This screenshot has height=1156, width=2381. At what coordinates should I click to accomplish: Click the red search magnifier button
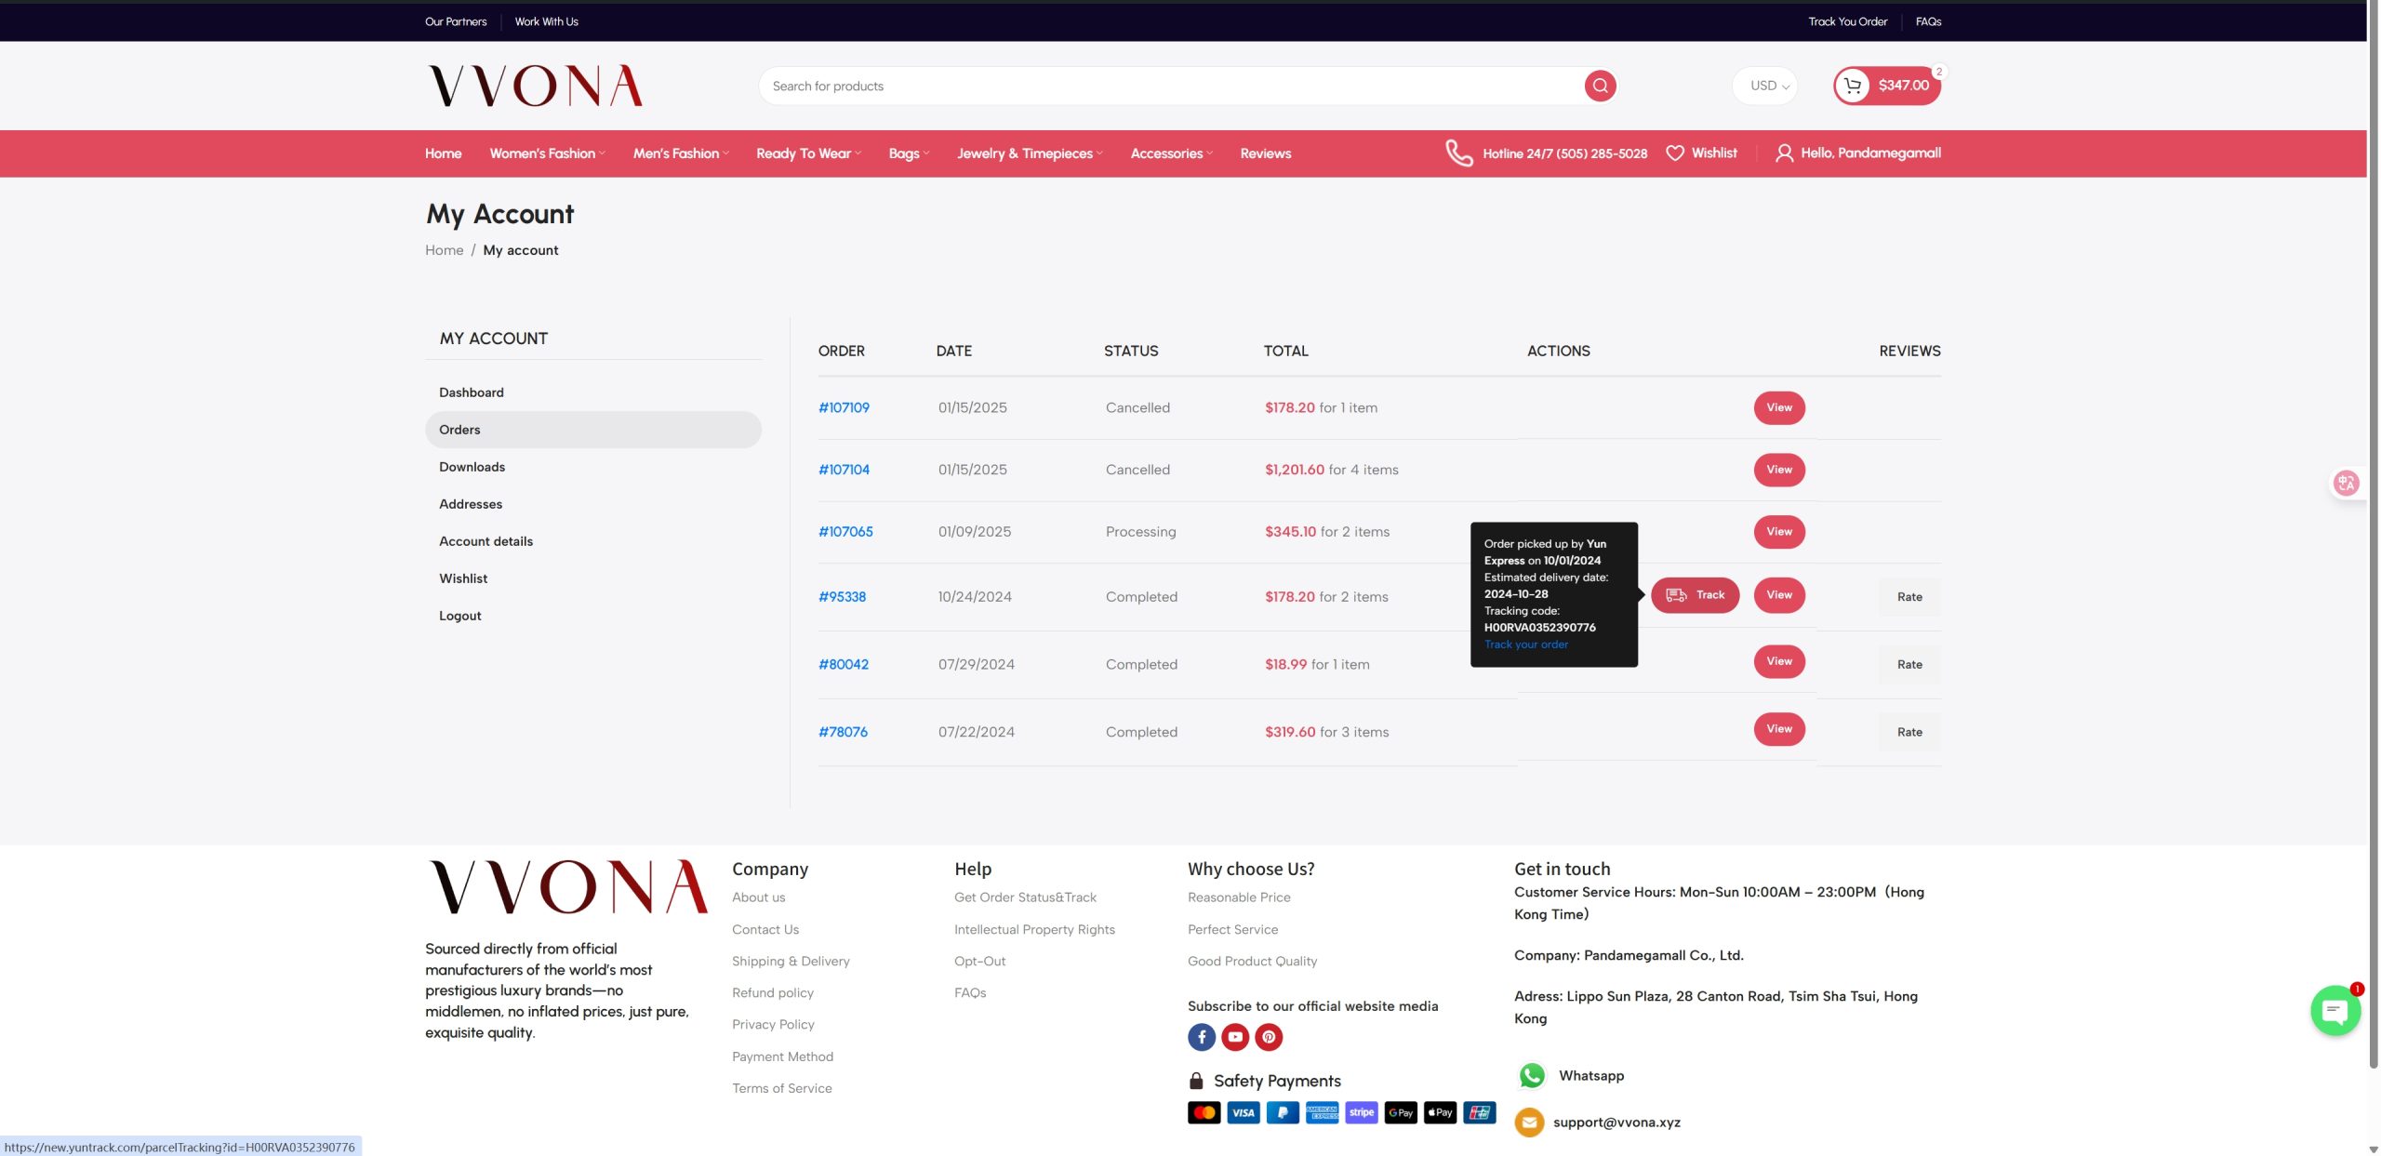1600,86
